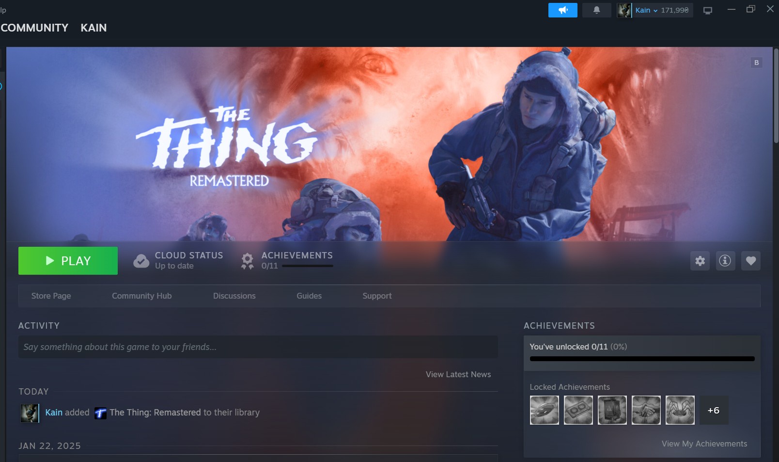
Task: Click the achievements progress bar in panel
Action: pyautogui.click(x=642, y=359)
